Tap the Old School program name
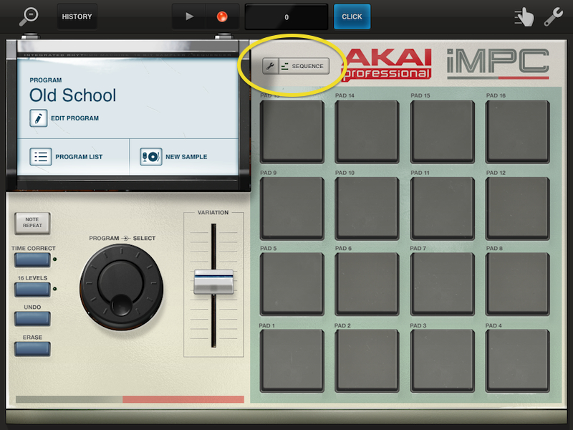 73,95
